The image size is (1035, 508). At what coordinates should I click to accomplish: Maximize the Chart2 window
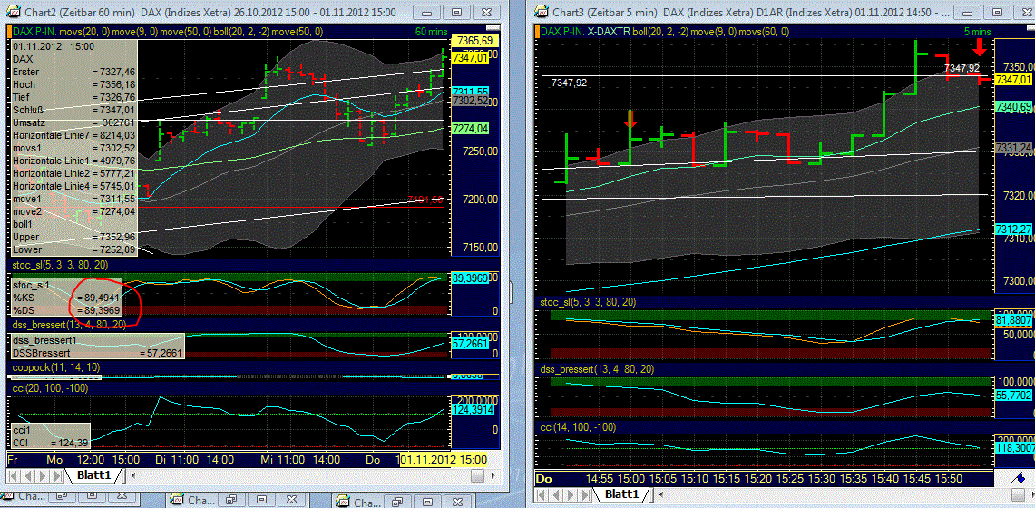click(x=457, y=12)
